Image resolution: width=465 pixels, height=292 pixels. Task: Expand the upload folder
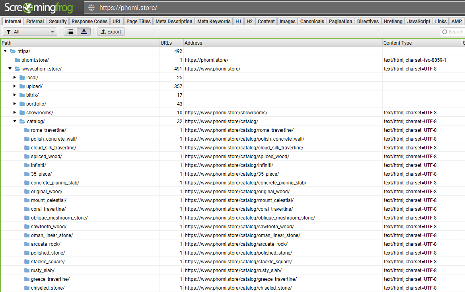tap(15, 86)
